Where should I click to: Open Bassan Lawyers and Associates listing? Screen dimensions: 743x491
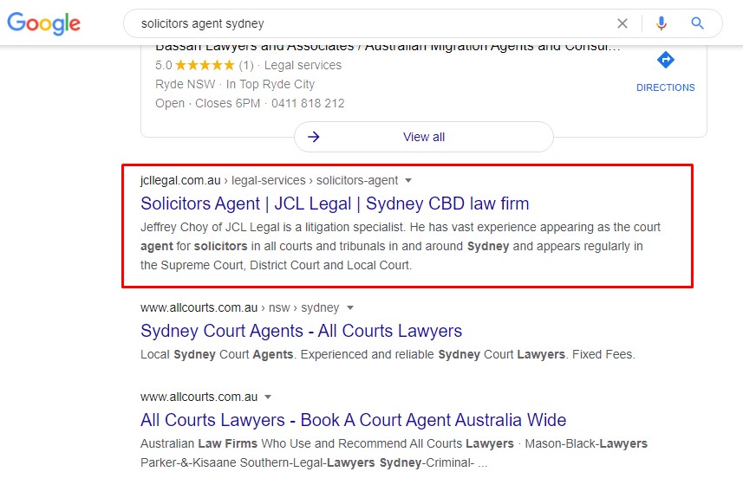(388, 47)
